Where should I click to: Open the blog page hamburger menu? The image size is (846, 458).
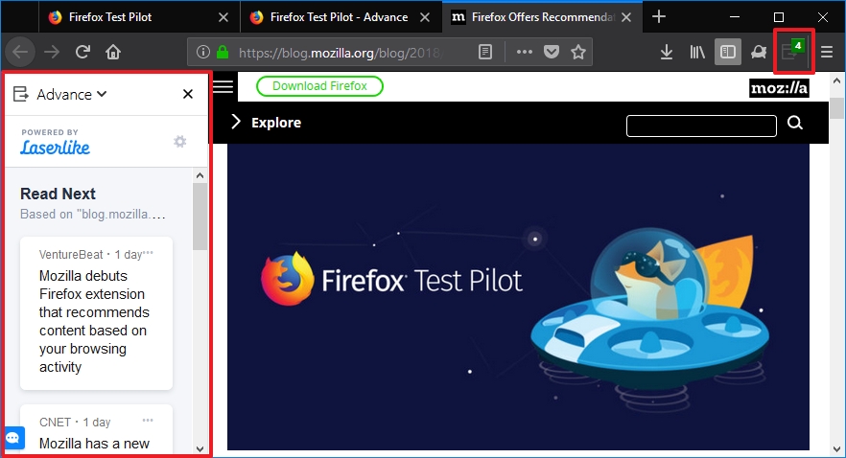[x=223, y=86]
